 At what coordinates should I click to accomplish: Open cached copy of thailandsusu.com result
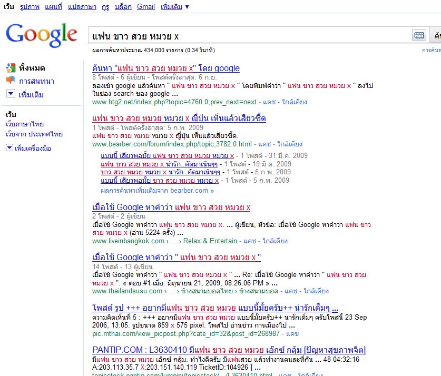[291, 291]
